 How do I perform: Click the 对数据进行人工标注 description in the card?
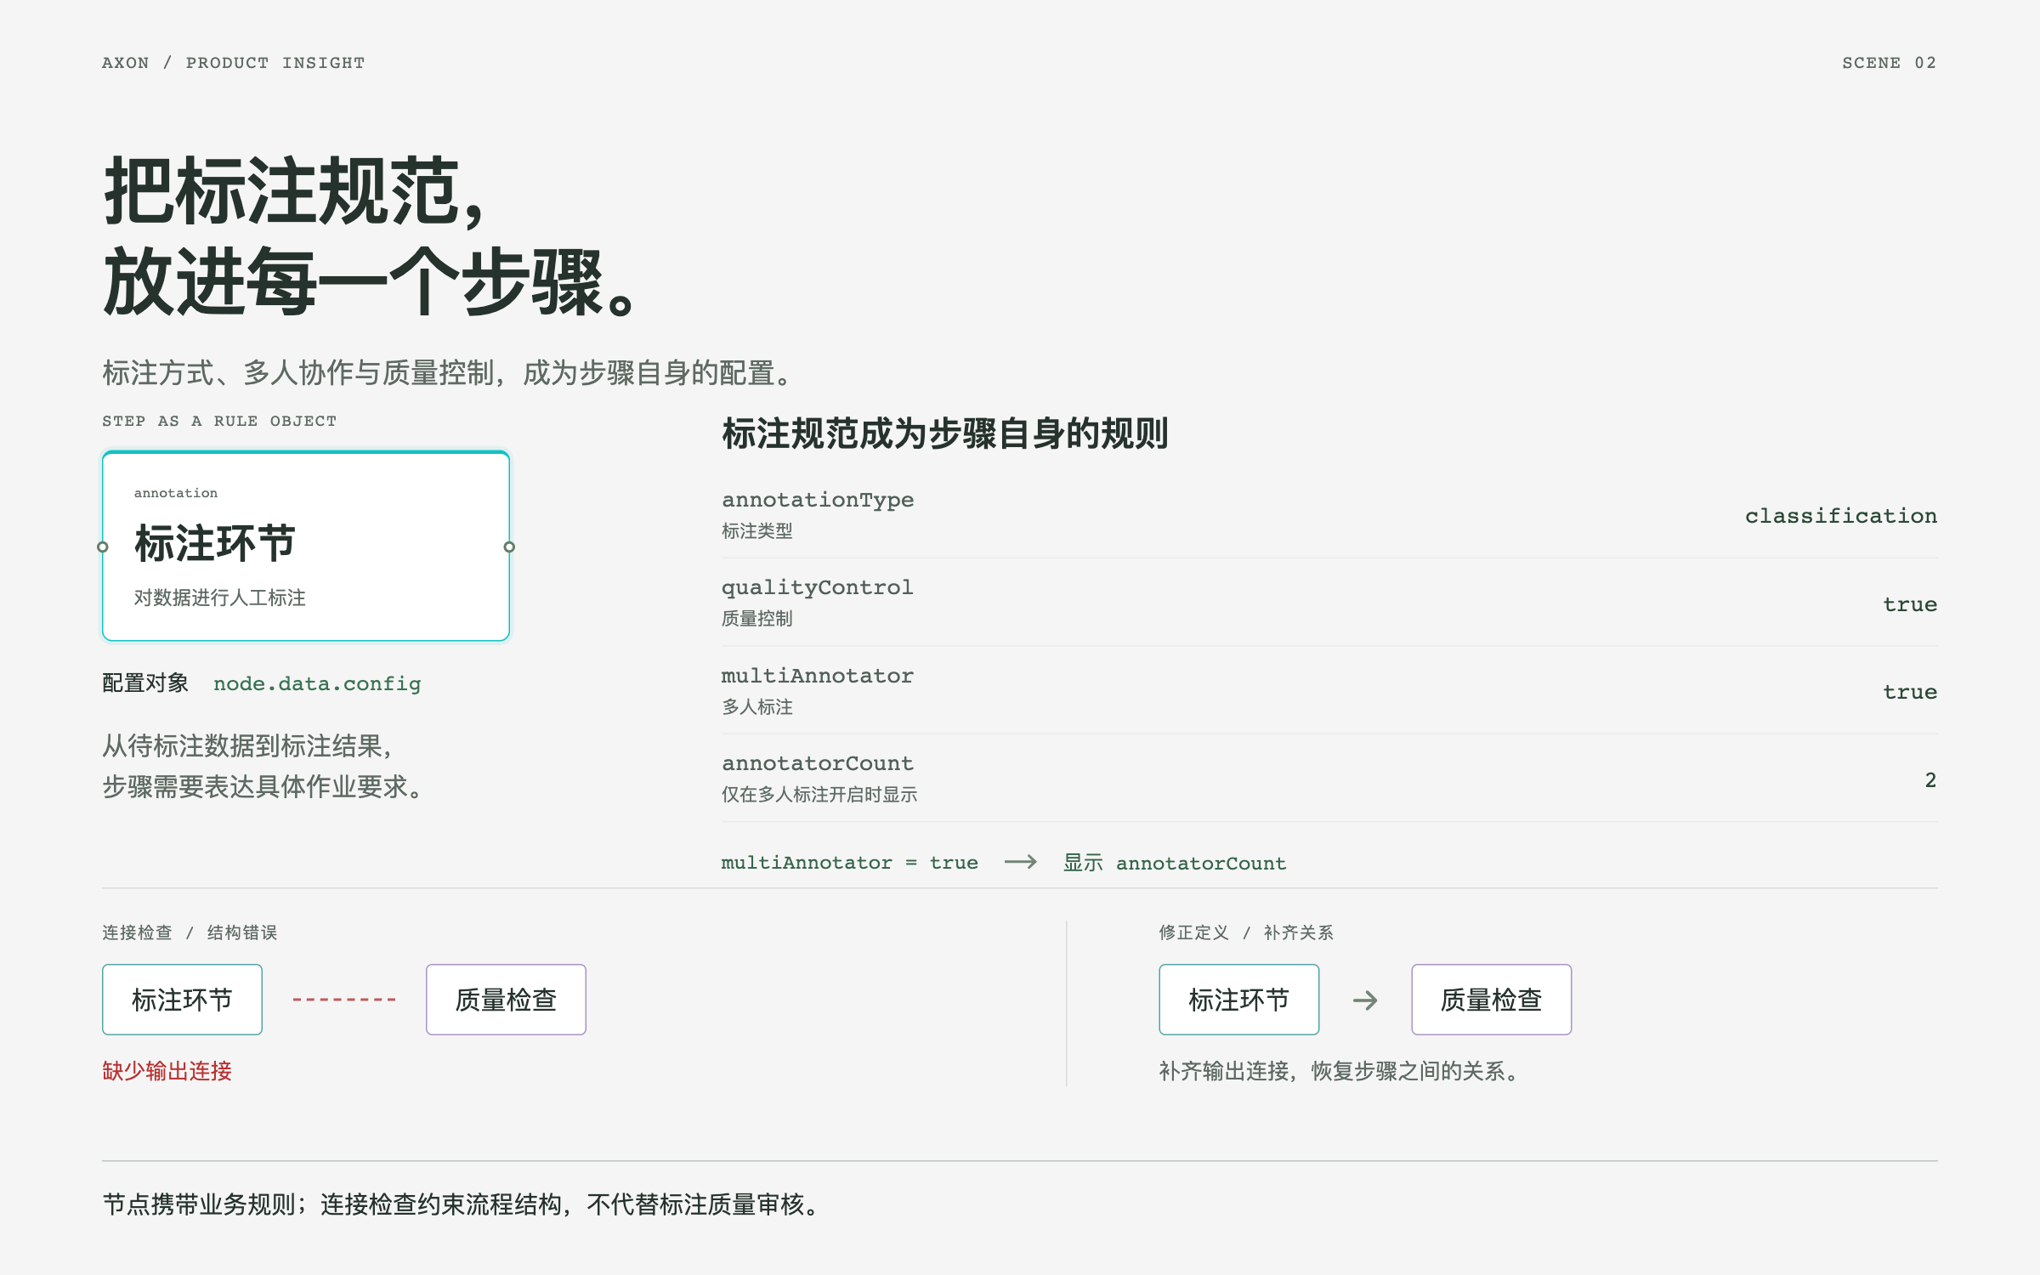tap(219, 598)
